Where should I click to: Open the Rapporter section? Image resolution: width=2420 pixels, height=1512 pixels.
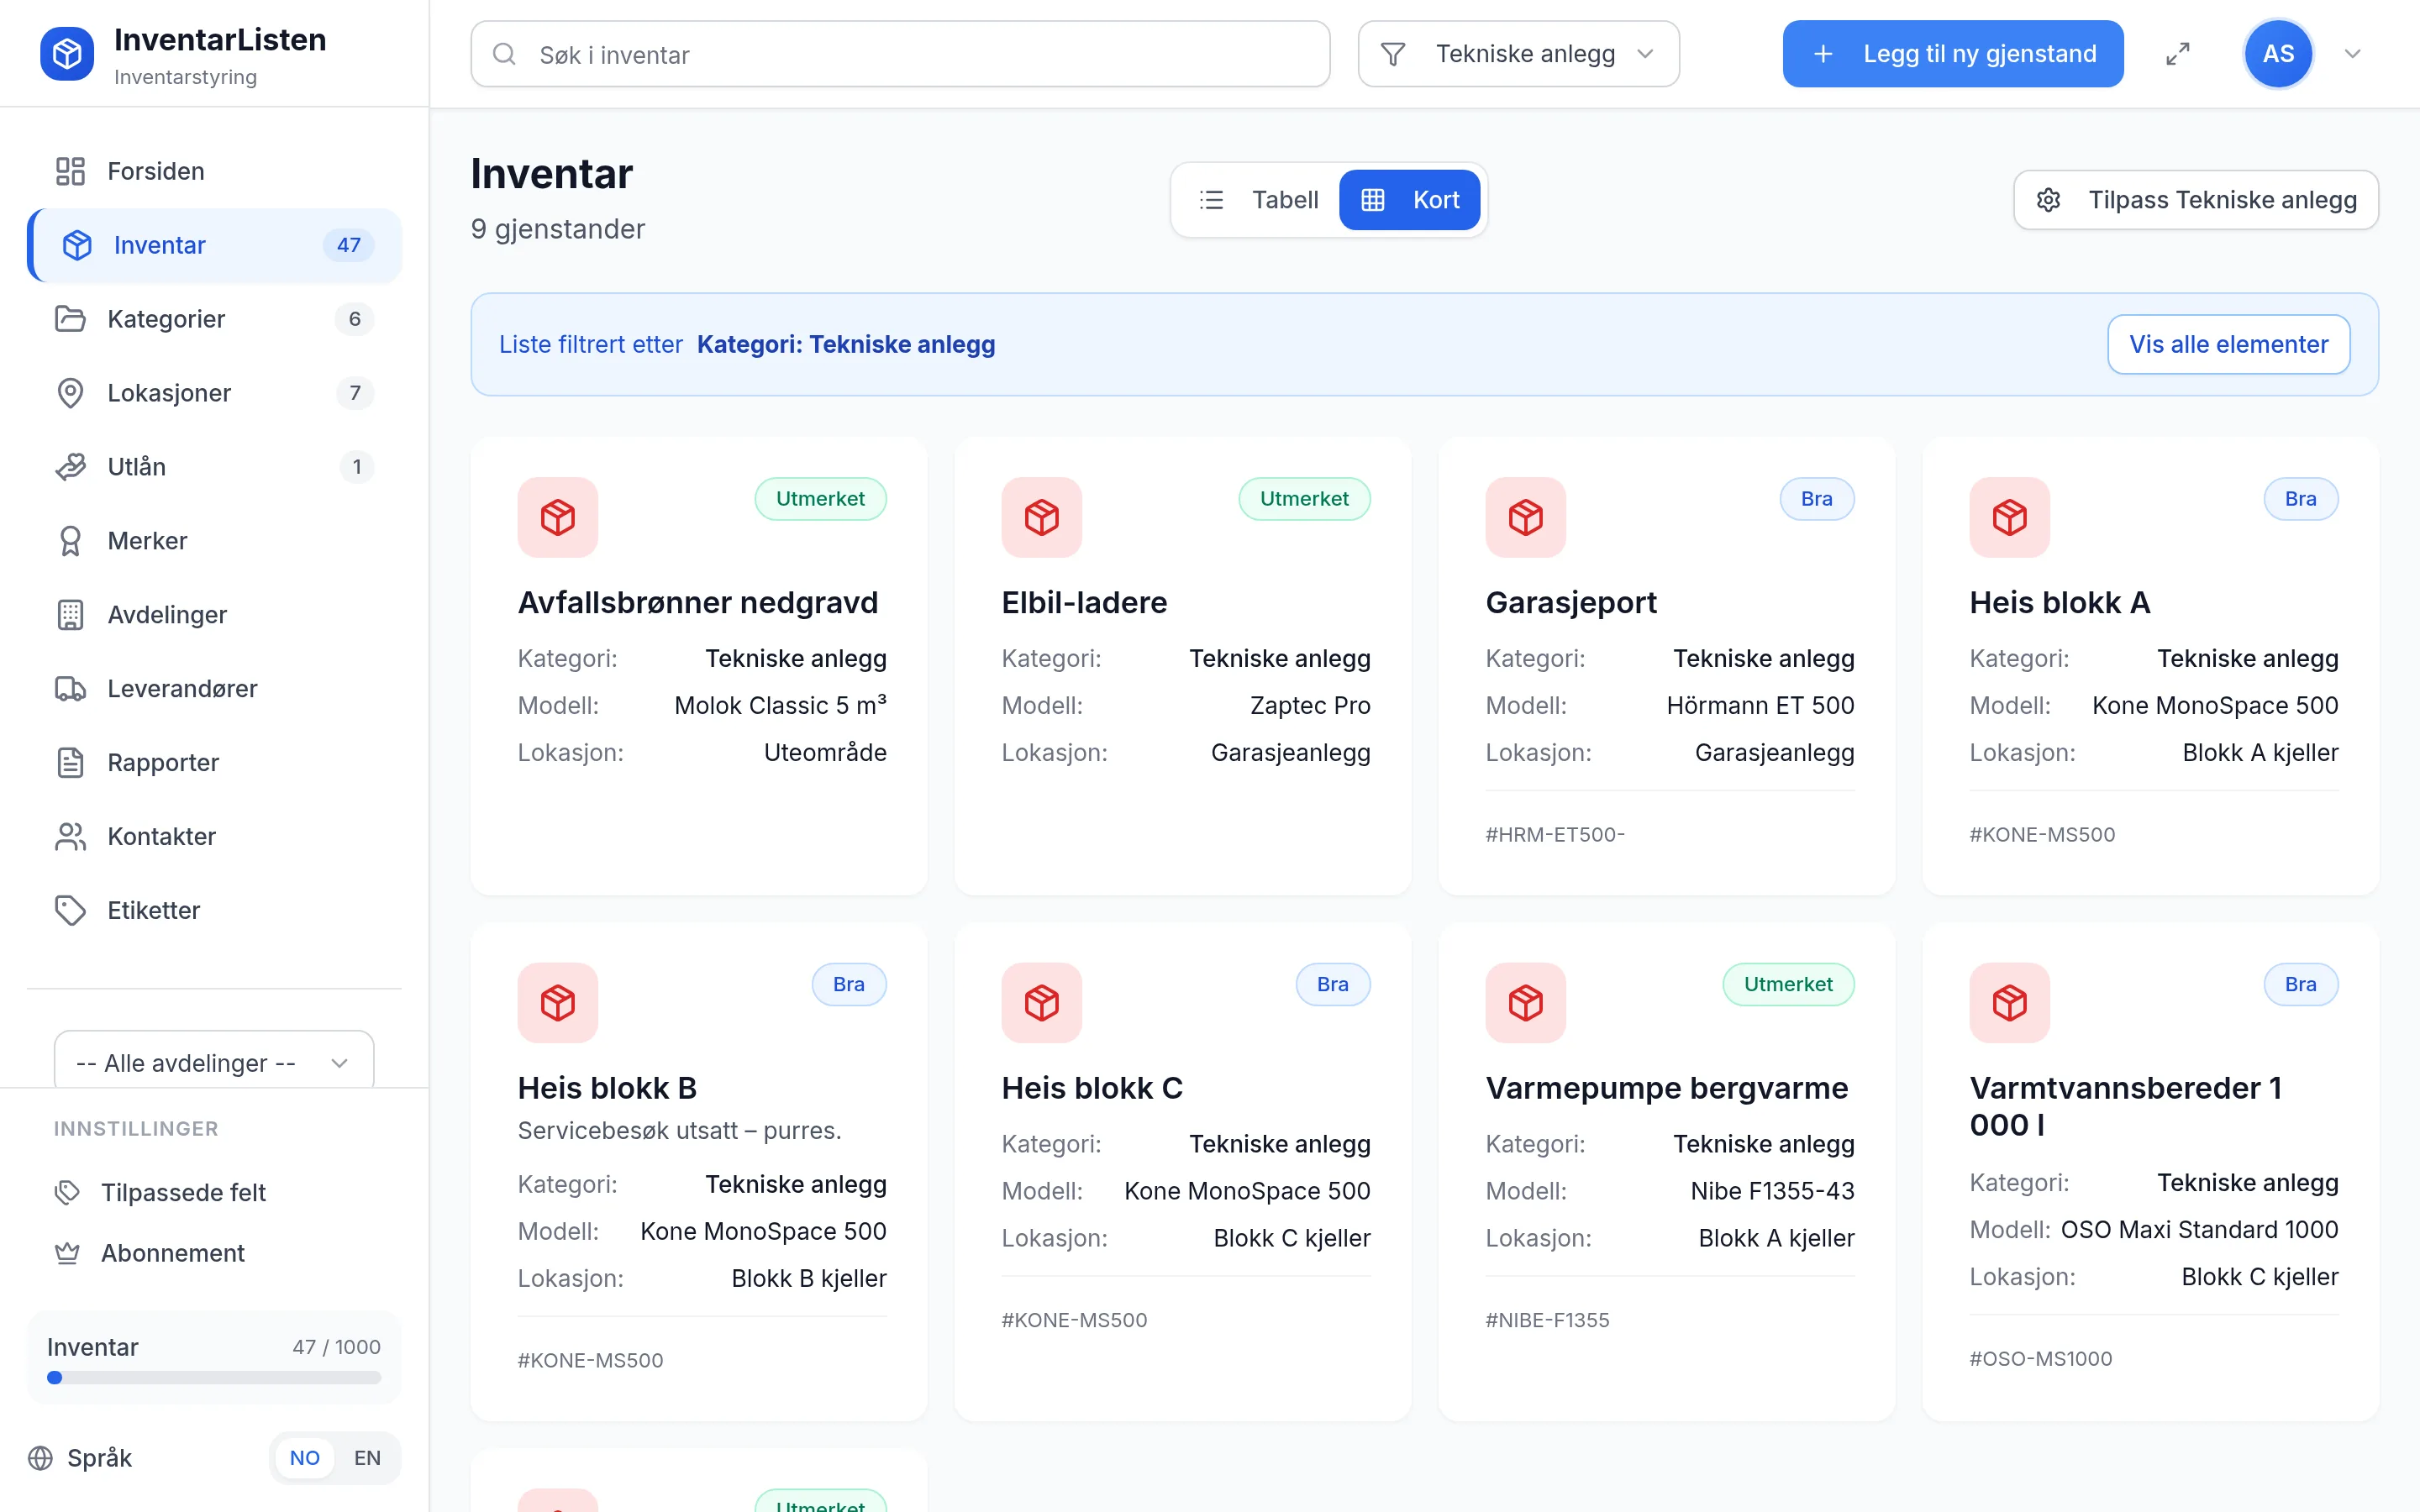pos(214,763)
